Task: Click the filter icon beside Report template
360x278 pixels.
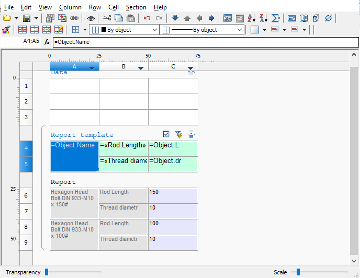Action: pyautogui.click(x=179, y=134)
